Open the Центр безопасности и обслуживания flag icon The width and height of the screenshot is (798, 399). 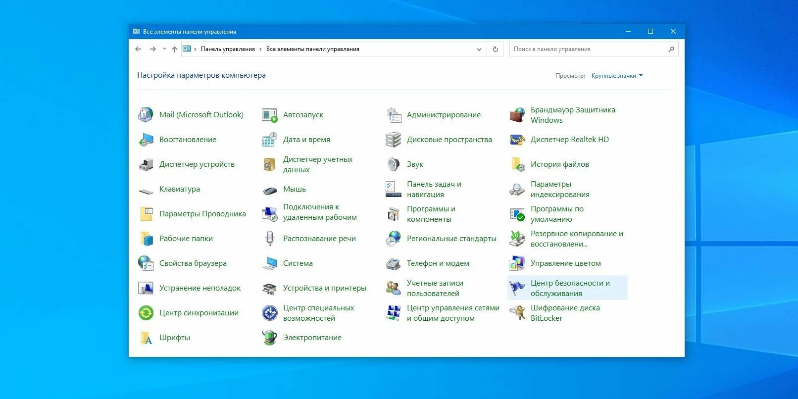[517, 288]
